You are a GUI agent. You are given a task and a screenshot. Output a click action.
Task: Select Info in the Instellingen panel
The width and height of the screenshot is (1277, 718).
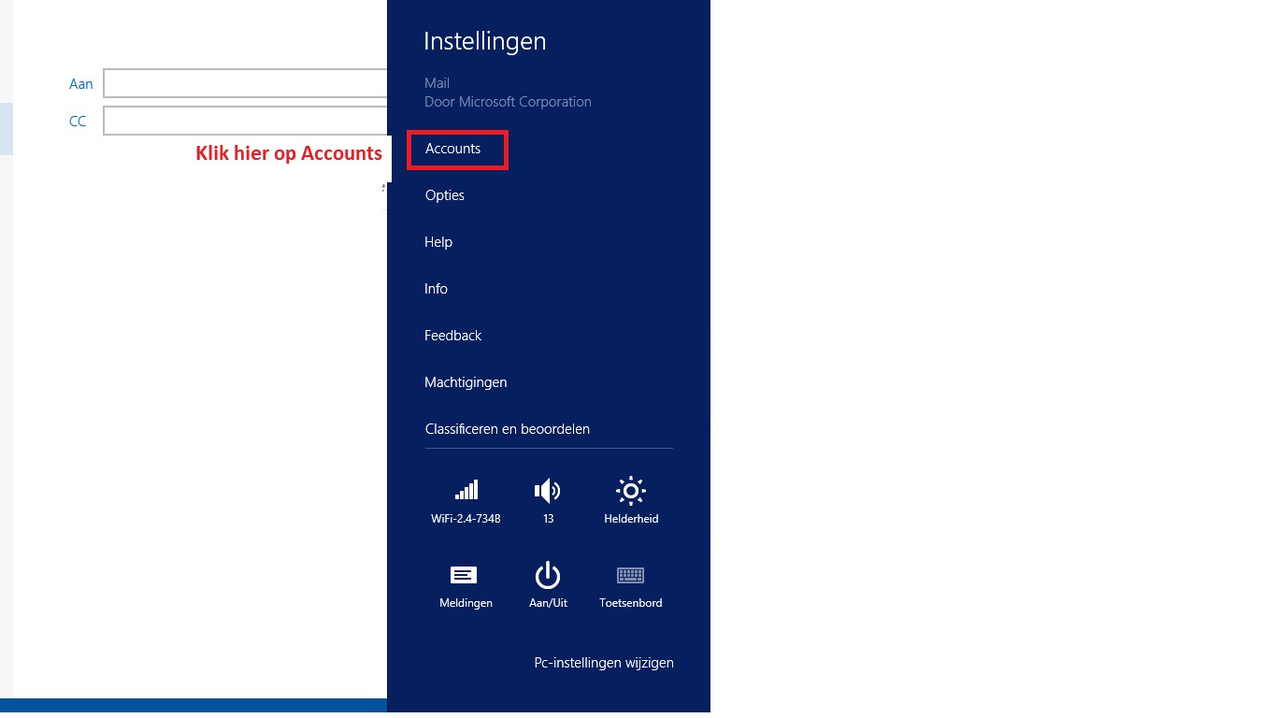(x=437, y=289)
